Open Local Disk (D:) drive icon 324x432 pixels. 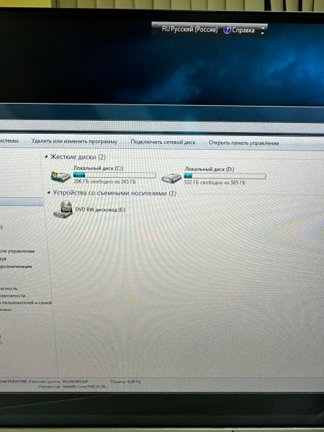(171, 178)
